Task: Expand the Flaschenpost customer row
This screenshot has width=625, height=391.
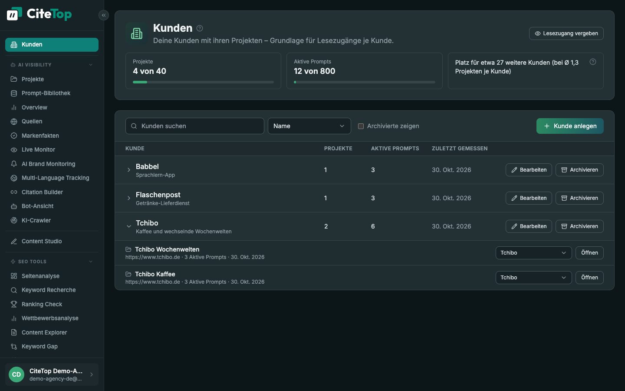Action: pyautogui.click(x=129, y=198)
